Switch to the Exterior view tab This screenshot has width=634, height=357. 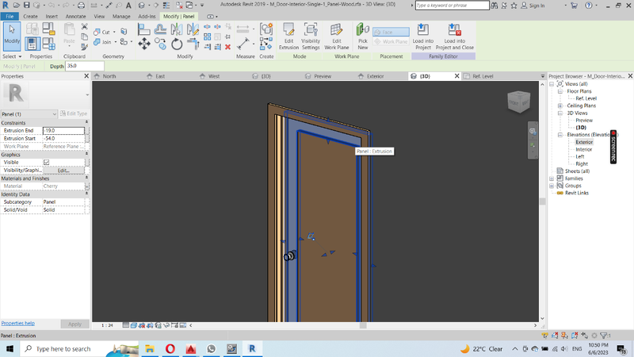(375, 76)
